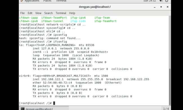This screenshot has width=183, height=110.
Task: Click the 'virbr0:' interface name
Action: tap(25, 76)
